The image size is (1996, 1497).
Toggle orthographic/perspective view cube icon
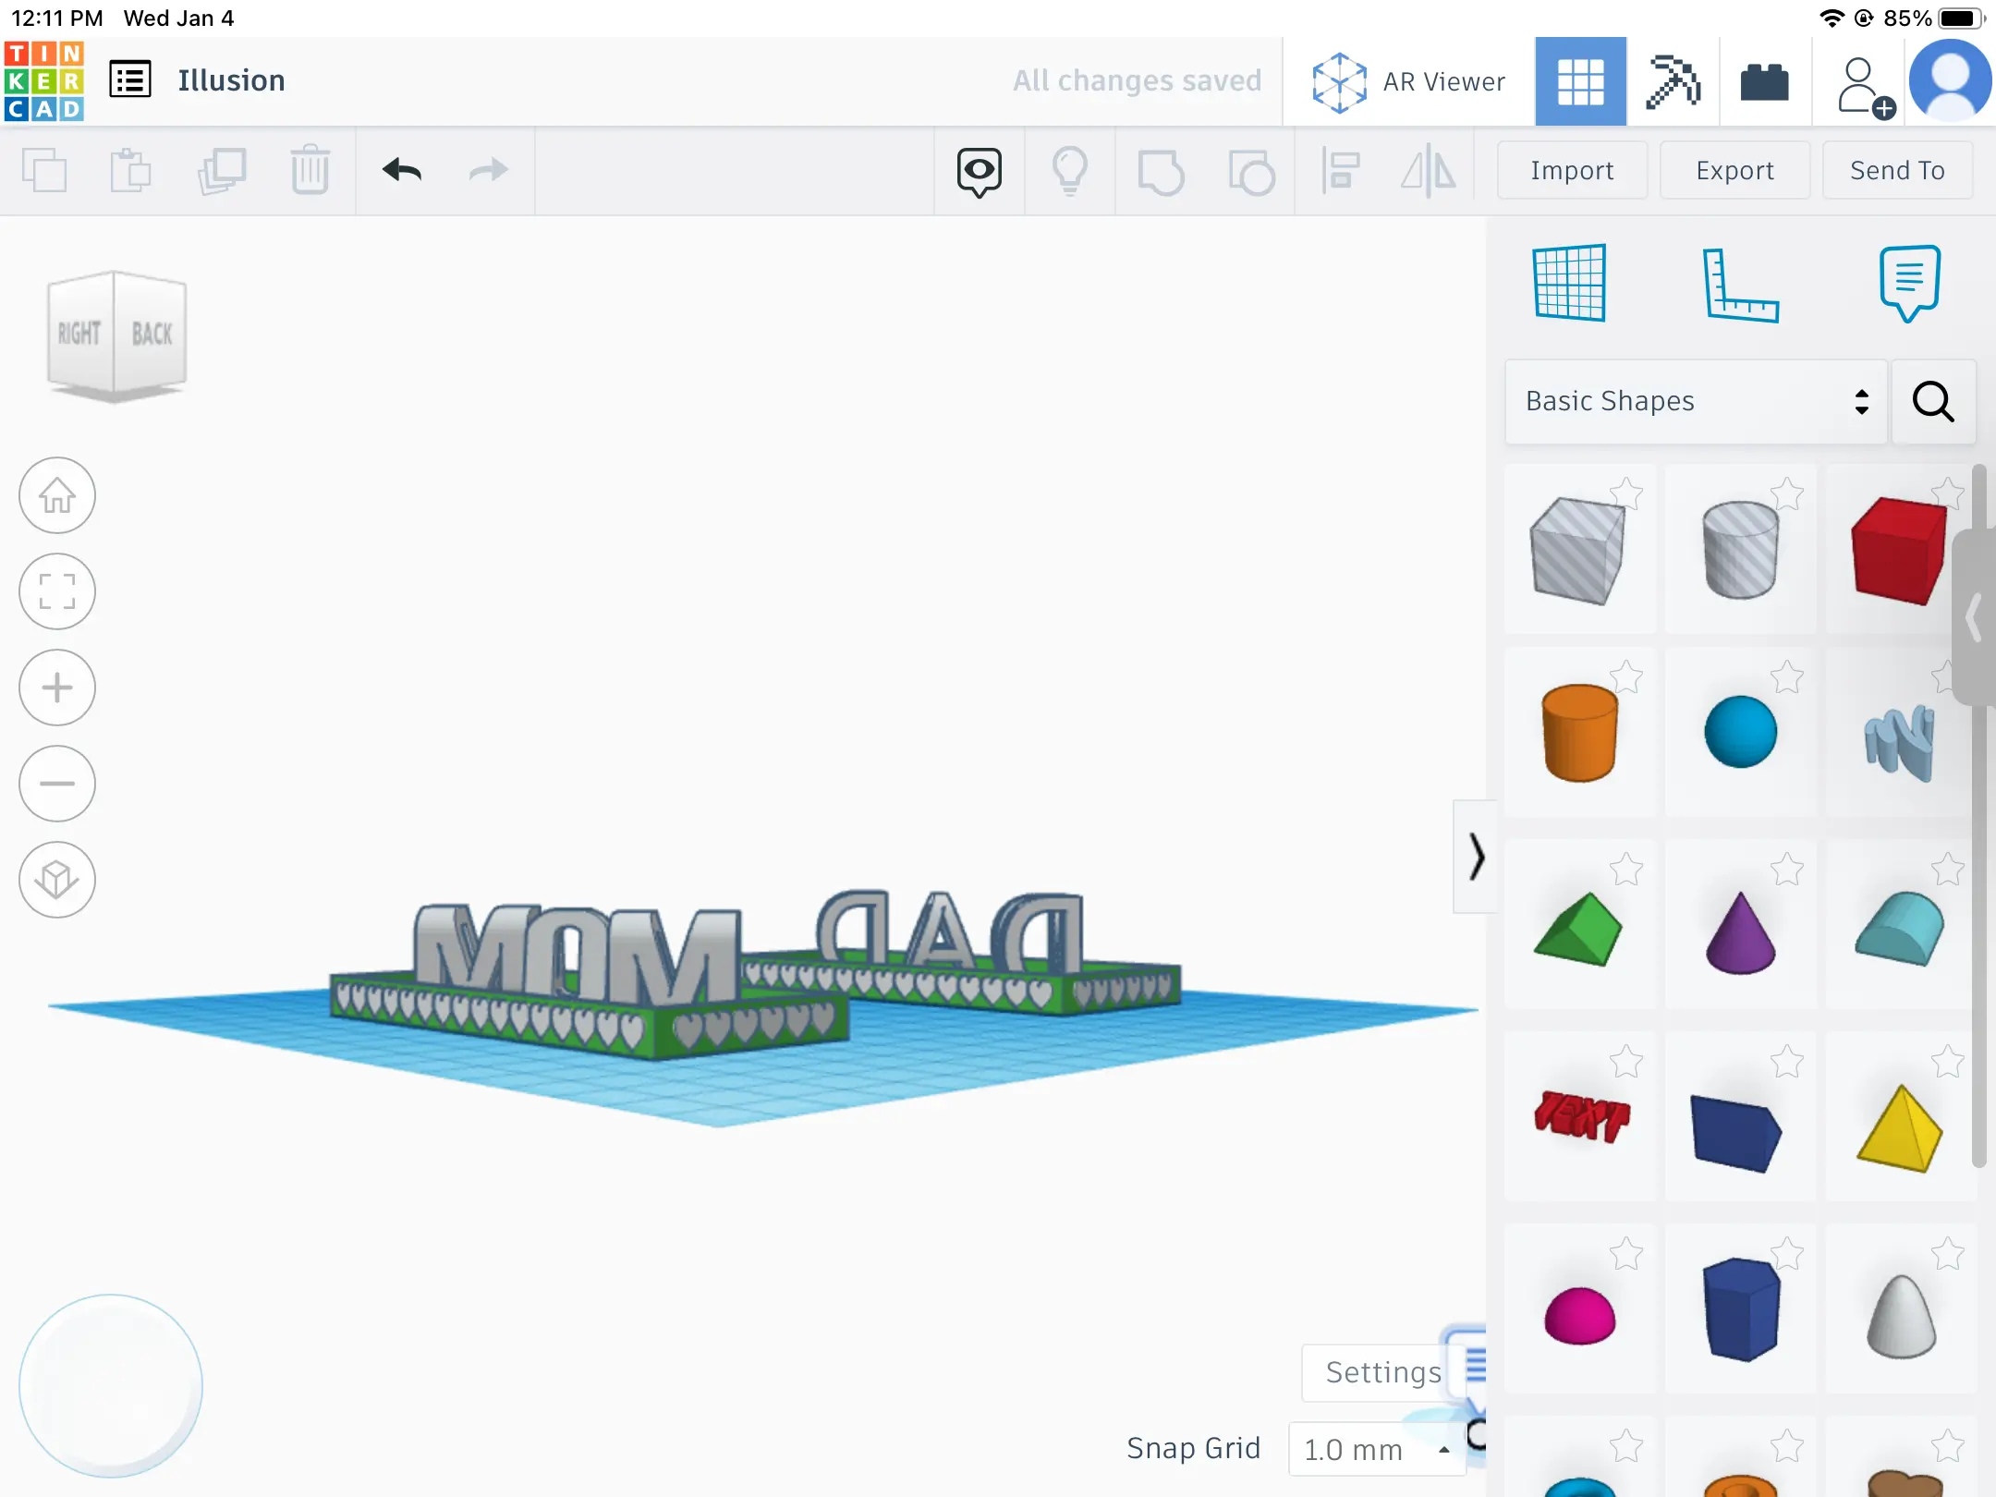(x=57, y=880)
